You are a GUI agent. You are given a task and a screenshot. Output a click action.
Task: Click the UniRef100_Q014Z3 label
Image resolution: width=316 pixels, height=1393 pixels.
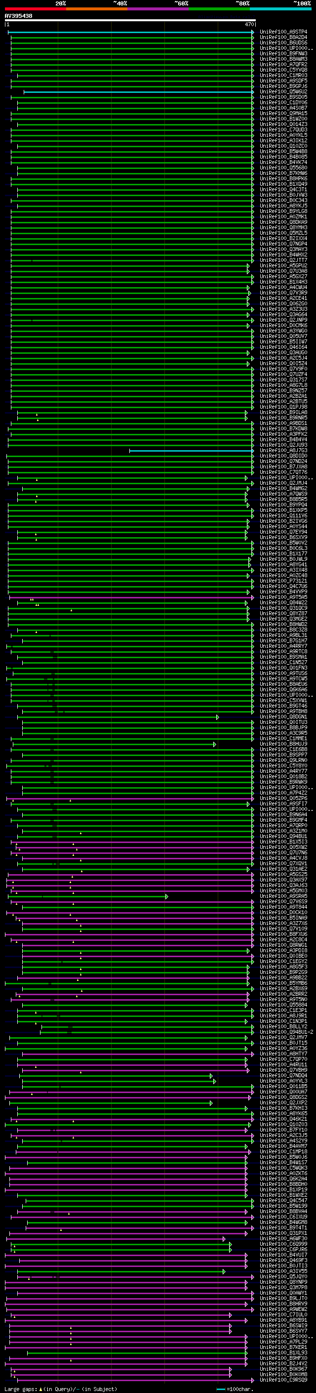(x=283, y=125)
